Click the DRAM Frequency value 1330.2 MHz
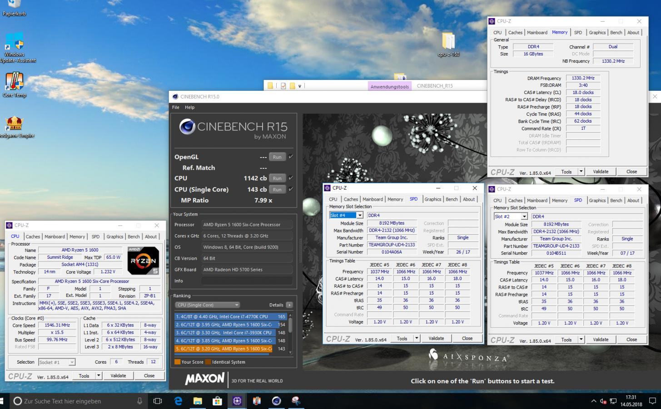The width and height of the screenshot is (661, 409). tap(583, 78)
